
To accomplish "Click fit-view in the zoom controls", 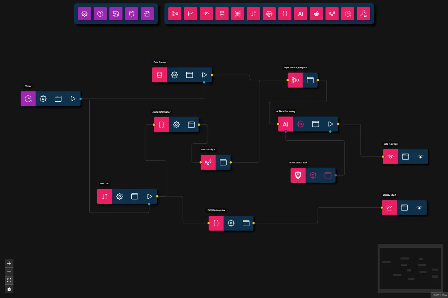I will click(x=9, y=280).
